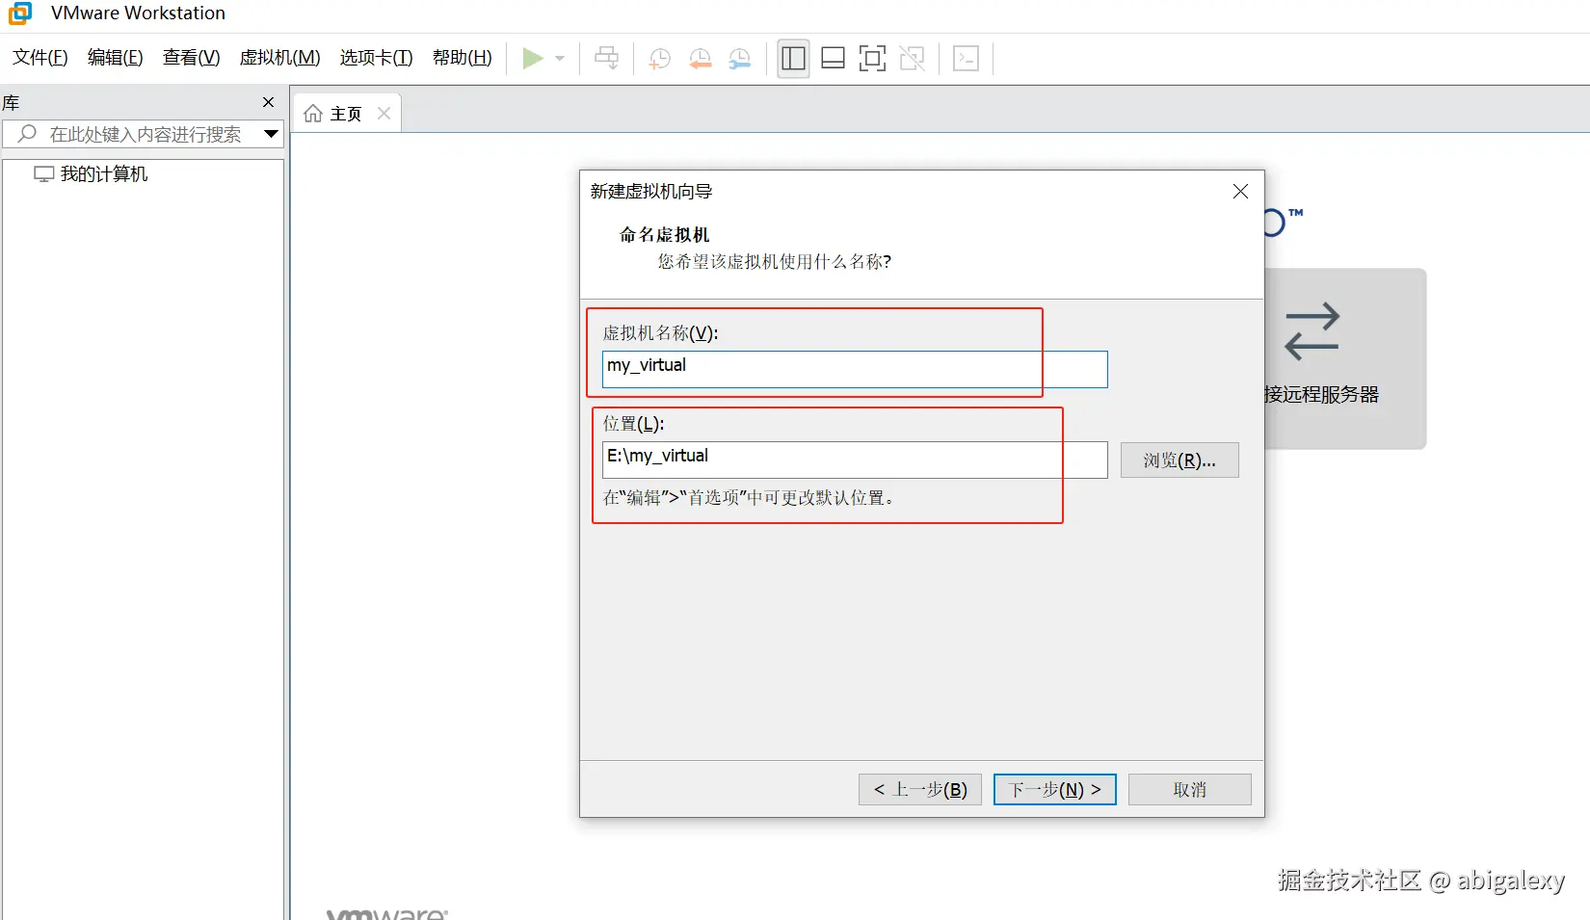
Task: Toggle the console view button
Action: 966,58
